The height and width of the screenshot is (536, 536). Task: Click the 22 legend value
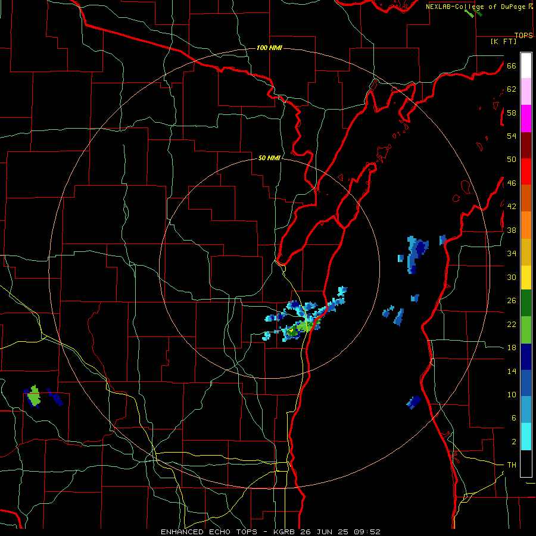(x=512, y=324)
